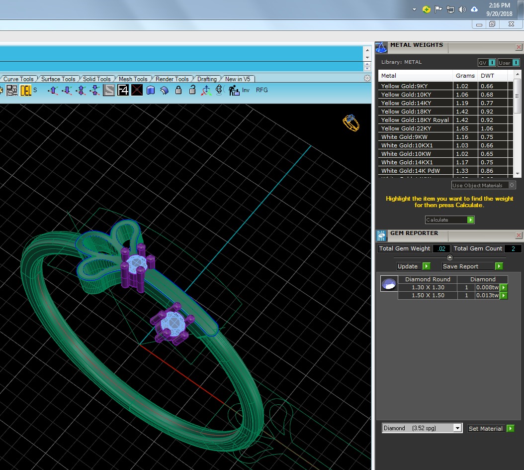Click the 2:16 PM system clock
524x470 pixels.
tap(499, 5)
